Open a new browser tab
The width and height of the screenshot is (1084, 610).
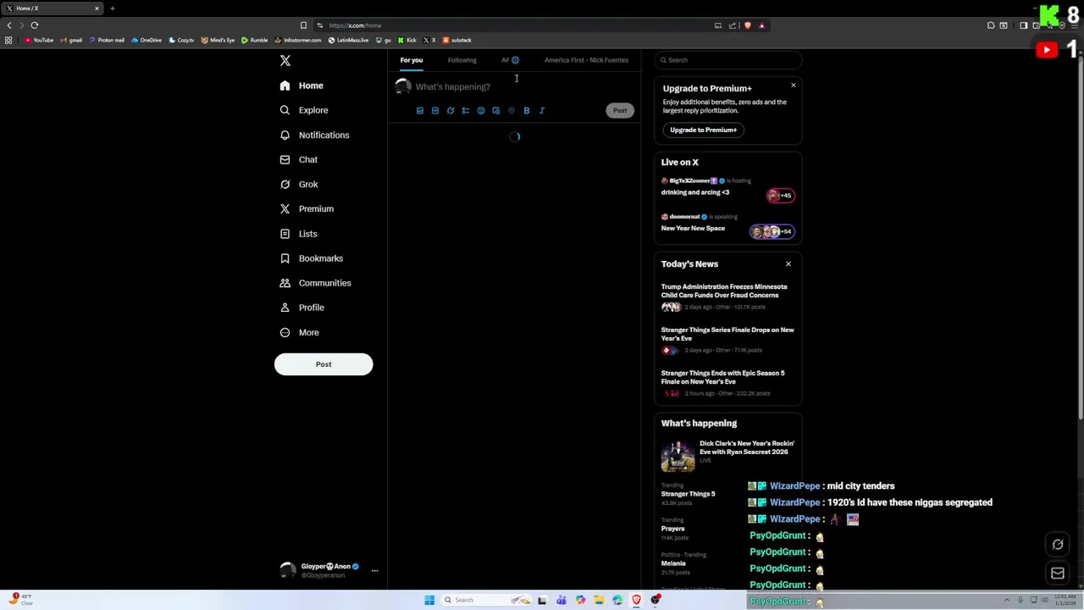click(x=112, y=8)
